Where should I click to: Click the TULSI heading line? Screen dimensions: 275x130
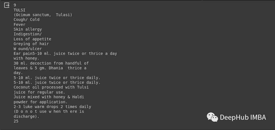[20, 10]
